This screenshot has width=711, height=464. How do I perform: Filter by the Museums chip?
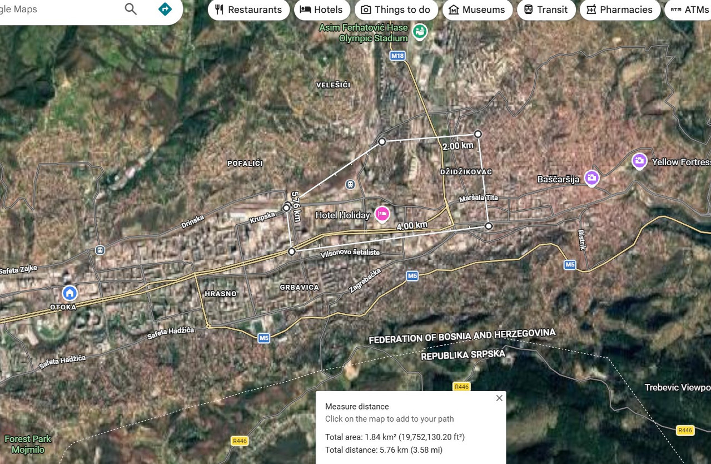pyautogui.click(x=477, y=9)
